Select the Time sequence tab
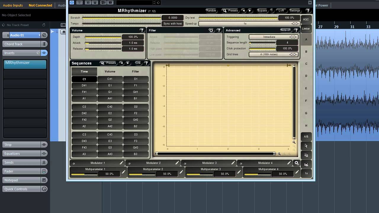The width and height of the screenshot is (379, 213). coord(84,72)
